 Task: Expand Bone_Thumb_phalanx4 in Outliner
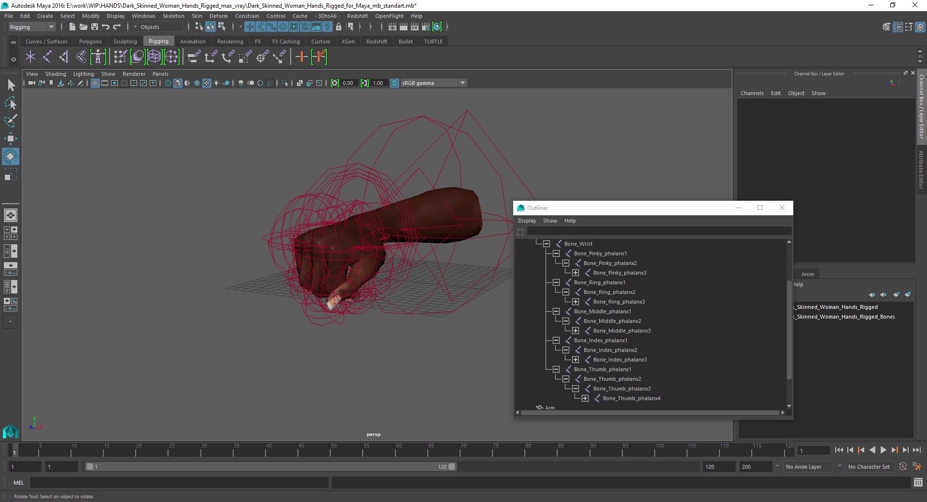[585, 398]
